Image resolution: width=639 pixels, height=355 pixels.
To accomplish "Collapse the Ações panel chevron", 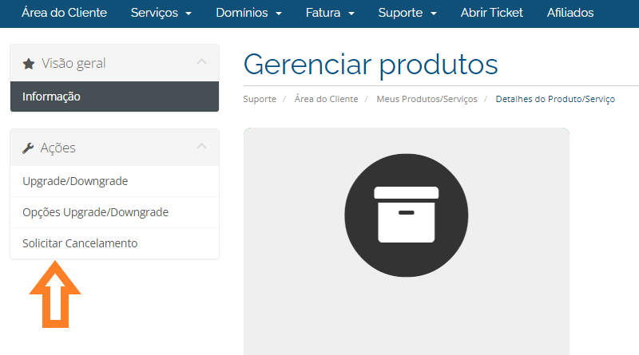I will point(202,146).
